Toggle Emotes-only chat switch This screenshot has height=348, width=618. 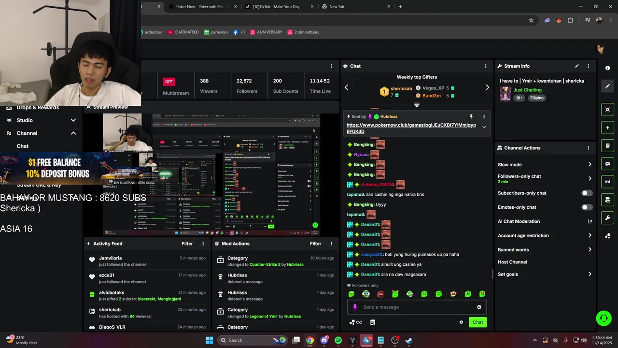(x=587, y=207)
